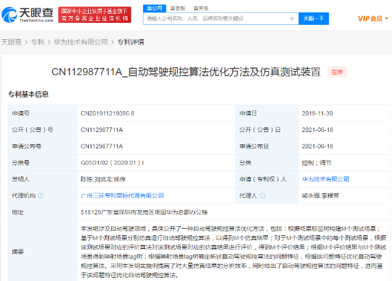Select inventor names 陈栋;刘武龙;钱俊

click(x=103, y=179)
